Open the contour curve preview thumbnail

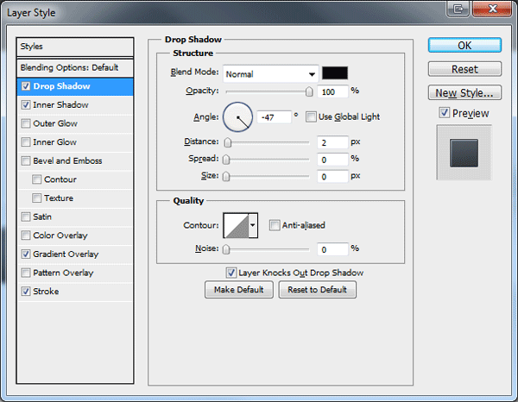tap(236, 225)
